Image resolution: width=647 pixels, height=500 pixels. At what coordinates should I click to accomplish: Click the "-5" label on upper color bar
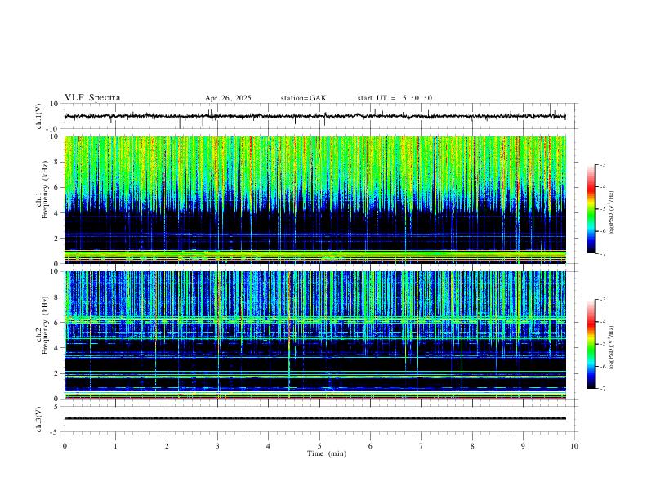point(602,209)
